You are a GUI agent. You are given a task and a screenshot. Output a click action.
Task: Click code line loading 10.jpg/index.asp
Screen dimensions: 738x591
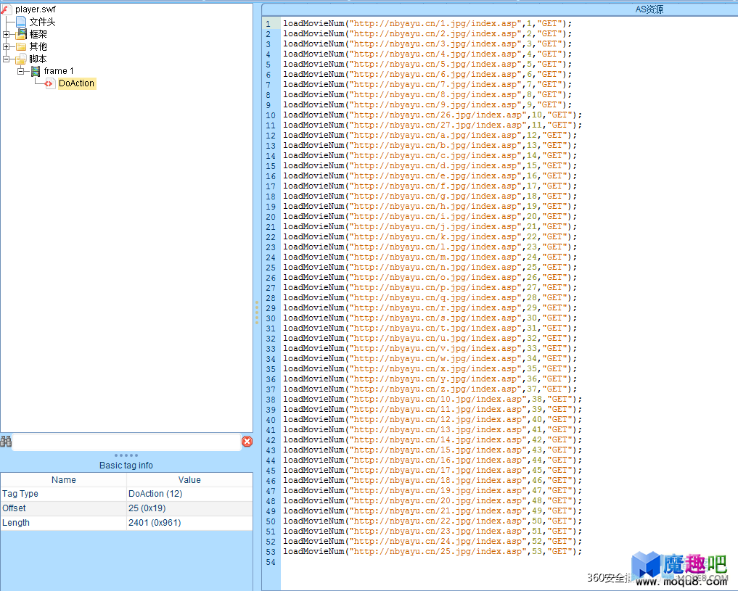click(432, 399)
